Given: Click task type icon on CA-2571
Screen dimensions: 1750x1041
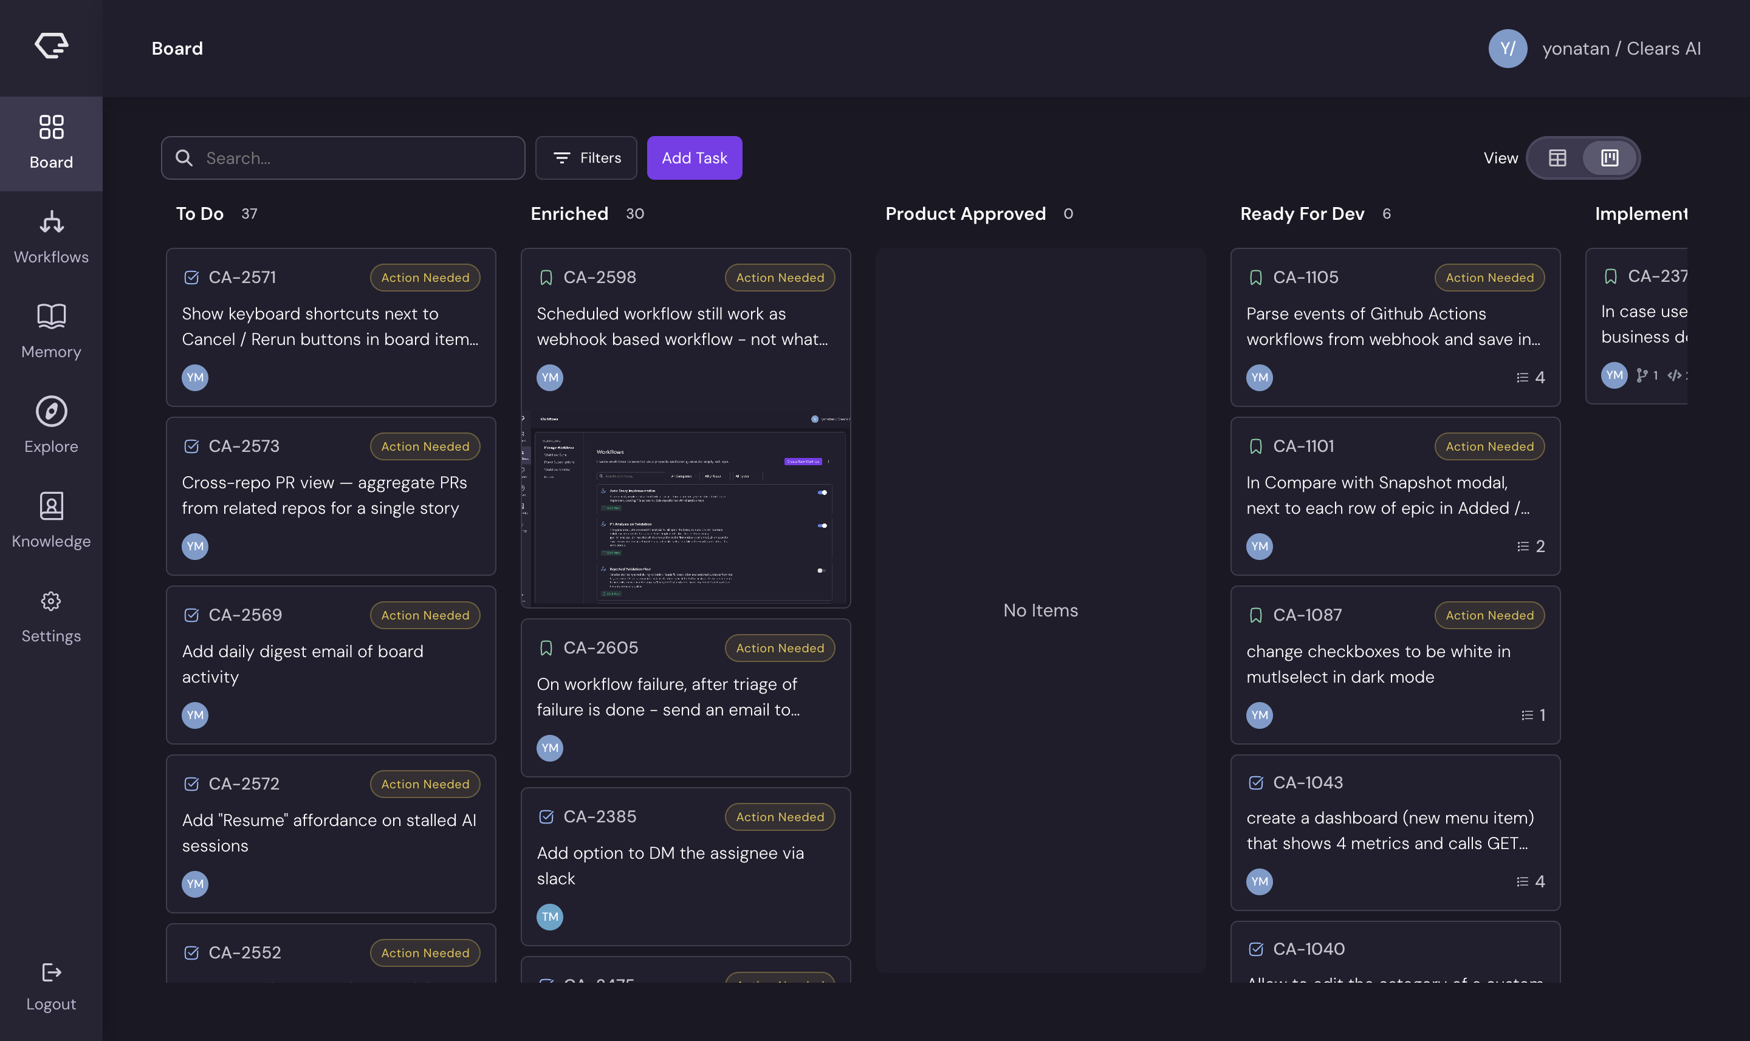Looking at the screenshot, I should 191,278.
